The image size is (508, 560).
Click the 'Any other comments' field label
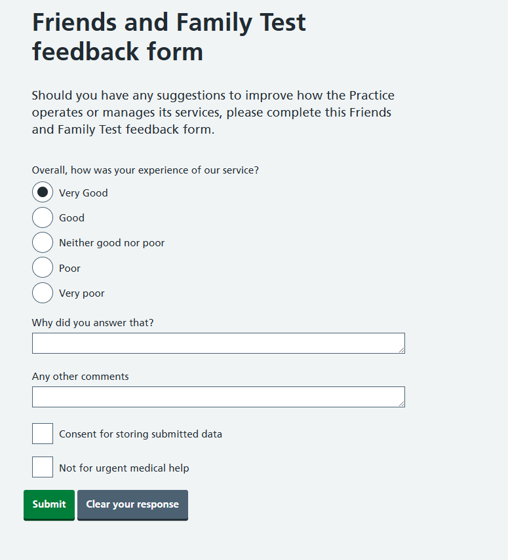pos(80,377)
